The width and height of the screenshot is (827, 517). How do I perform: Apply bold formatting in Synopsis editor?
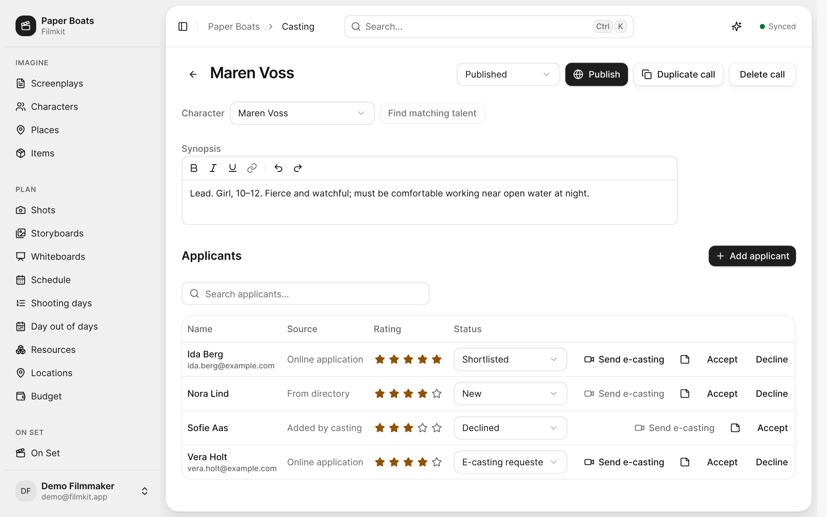point(194,168)
